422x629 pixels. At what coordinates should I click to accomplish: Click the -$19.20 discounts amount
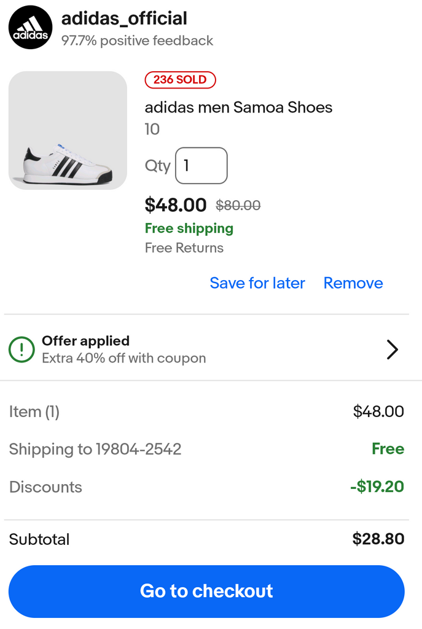coord(377,487)
